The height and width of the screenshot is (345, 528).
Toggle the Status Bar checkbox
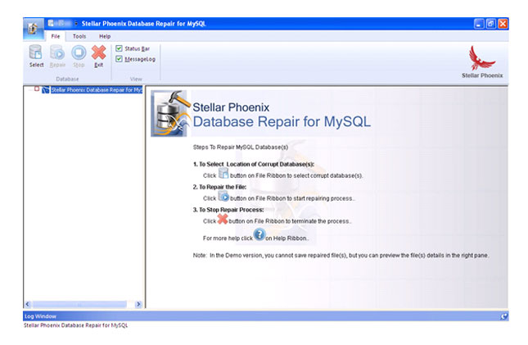click(x=119, y=48)
